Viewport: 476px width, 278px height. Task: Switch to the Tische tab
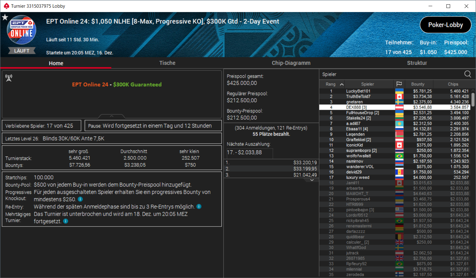click(167, 63)
